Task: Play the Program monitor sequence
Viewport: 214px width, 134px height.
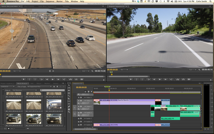Action: coord(160,80)
